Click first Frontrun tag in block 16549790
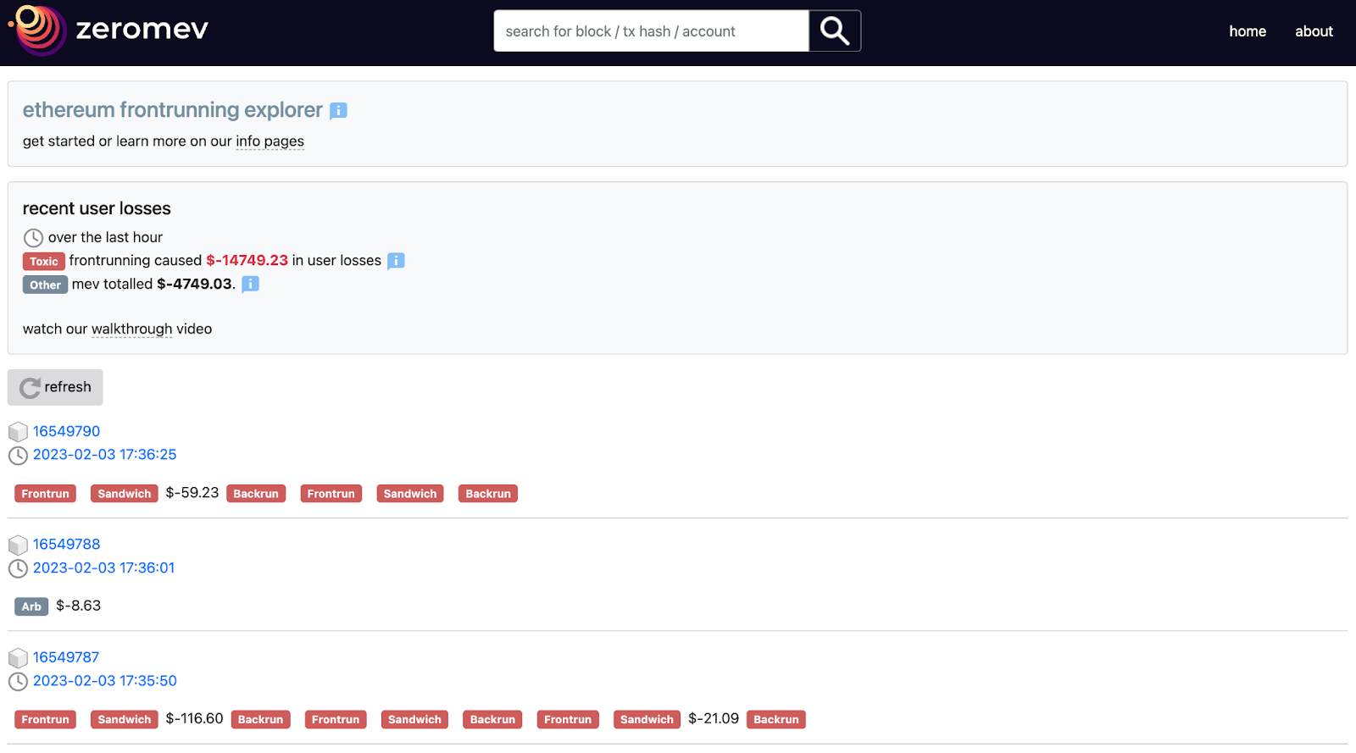1356x753 pixels. coord(45,494)
